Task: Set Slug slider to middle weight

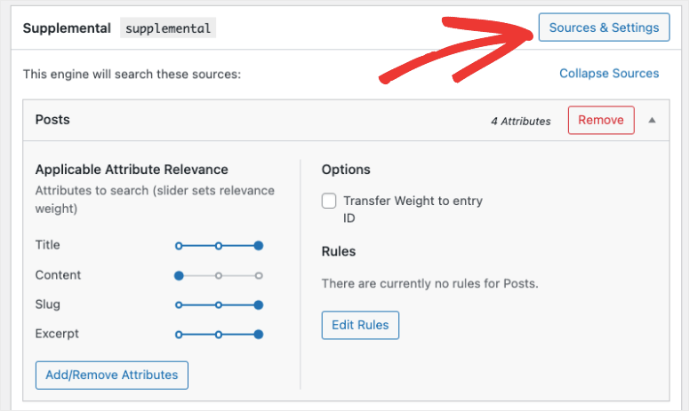Action: coord(219,304)
